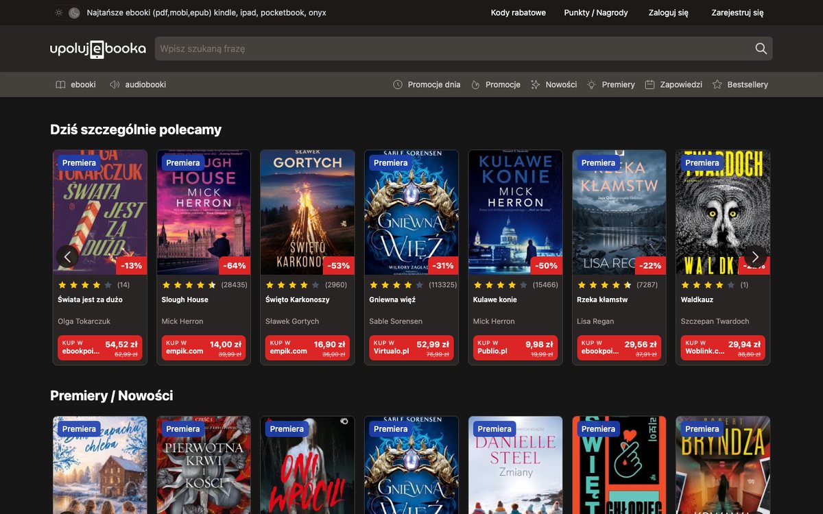
Task: Click Nowości sparkle icon
Action: point(536,85)
